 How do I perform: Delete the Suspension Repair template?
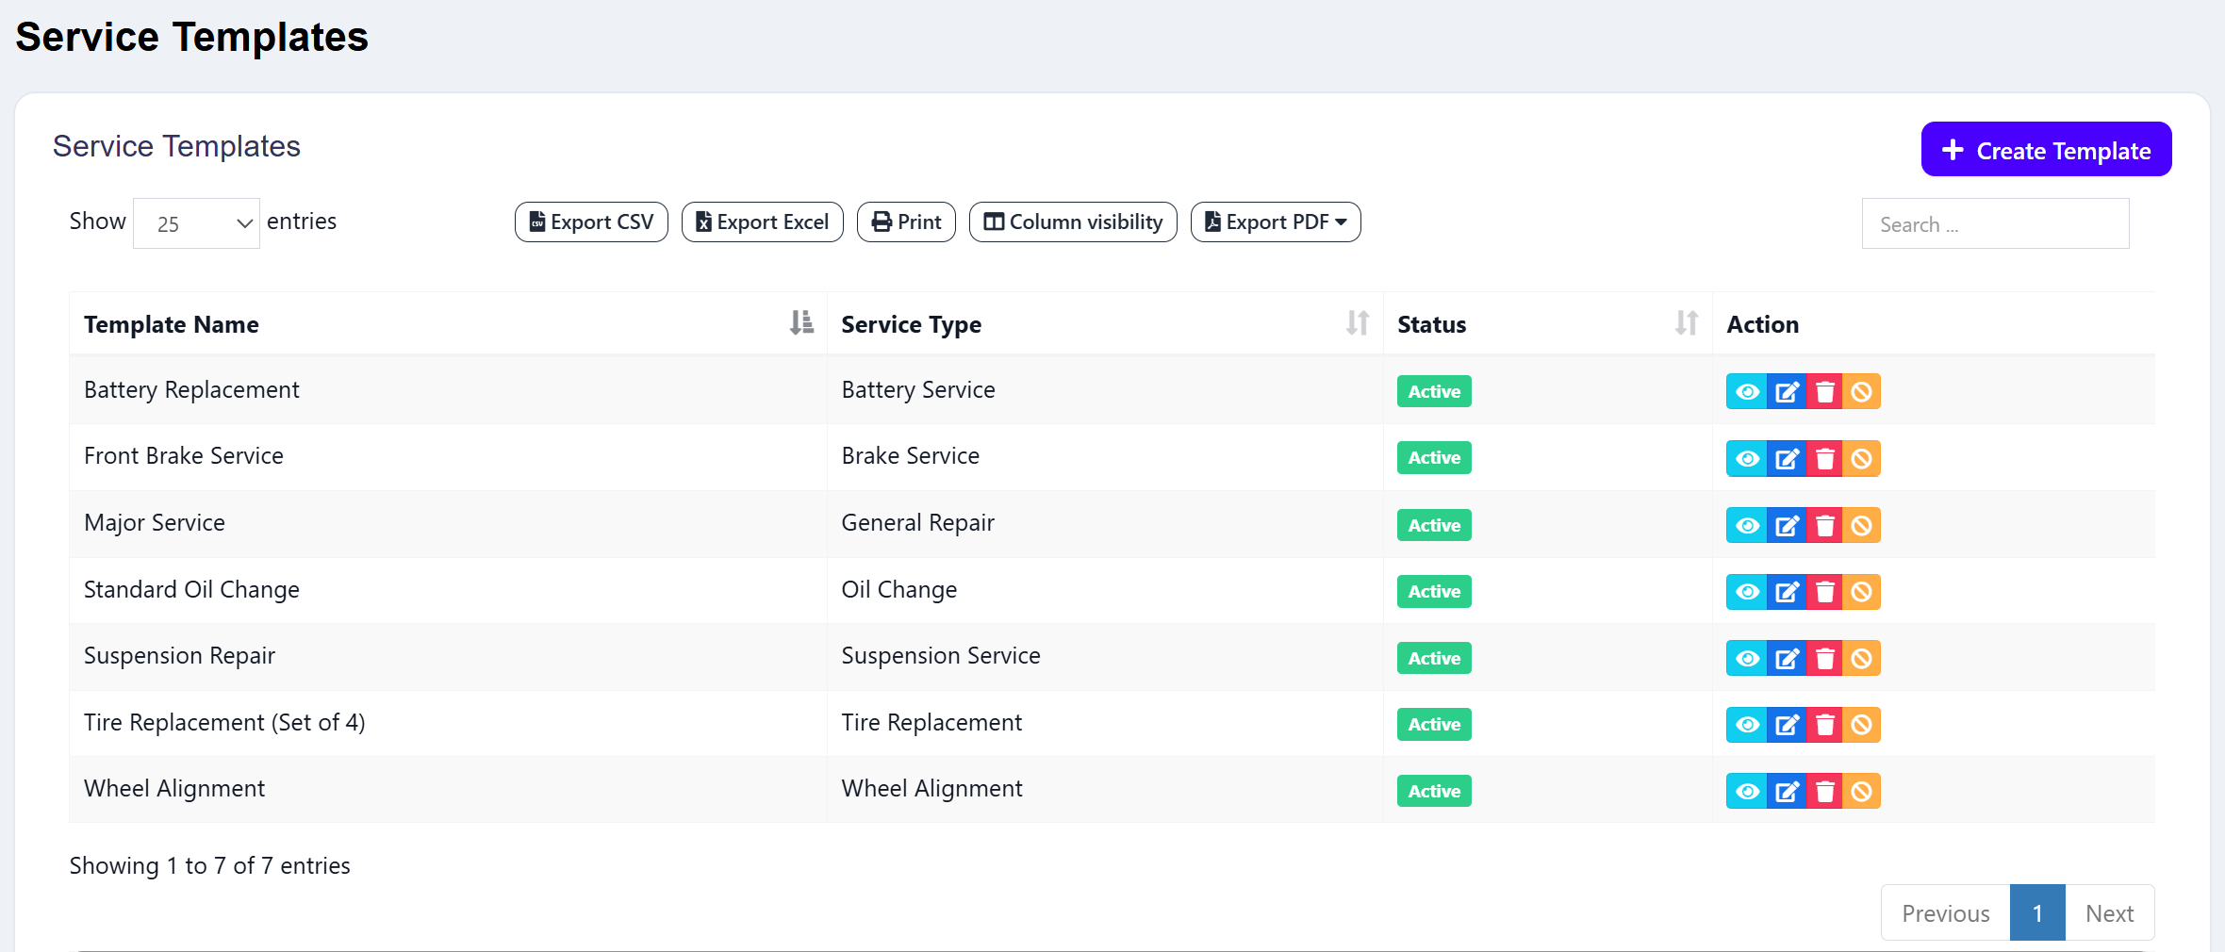pos(1824,658)
